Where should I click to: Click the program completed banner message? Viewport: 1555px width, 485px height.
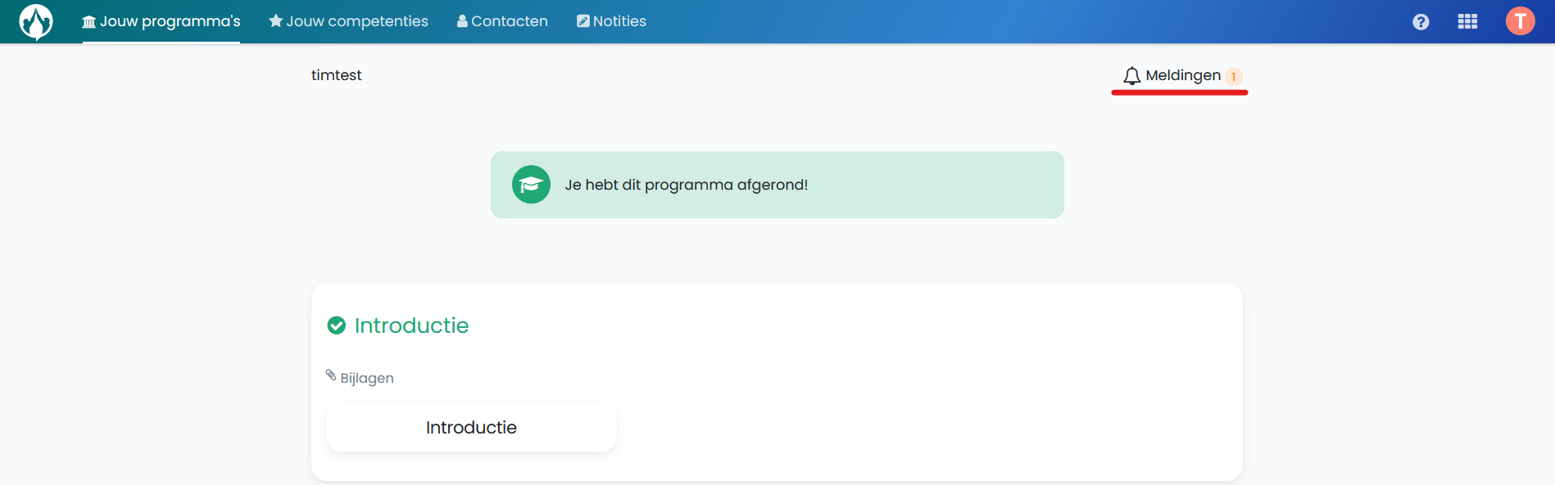pyautogui.click(x=687, y=185)
